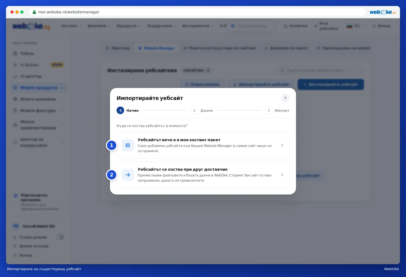Viewport: 406px width, 277px height.
Task: Open the Продукти menu in the top navigation
Action: pos(129,26)
